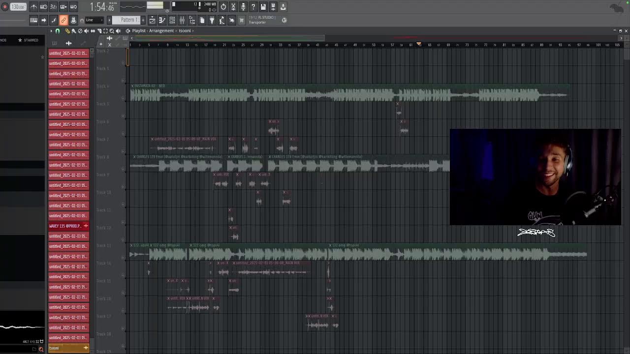Mute Track 13 using its round toggle
Screen dimensions: 630x354
pos(124,258)
